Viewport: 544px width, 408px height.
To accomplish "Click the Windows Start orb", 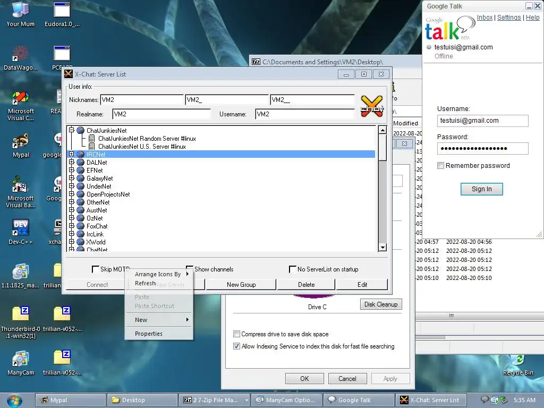I will click(14, 400).
